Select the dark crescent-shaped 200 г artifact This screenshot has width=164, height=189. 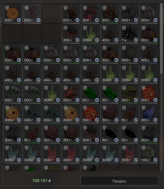tap(71, 13)
